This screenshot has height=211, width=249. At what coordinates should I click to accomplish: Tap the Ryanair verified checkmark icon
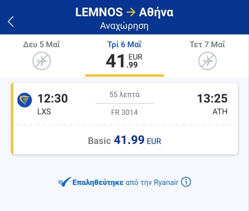tap(65, 182)
